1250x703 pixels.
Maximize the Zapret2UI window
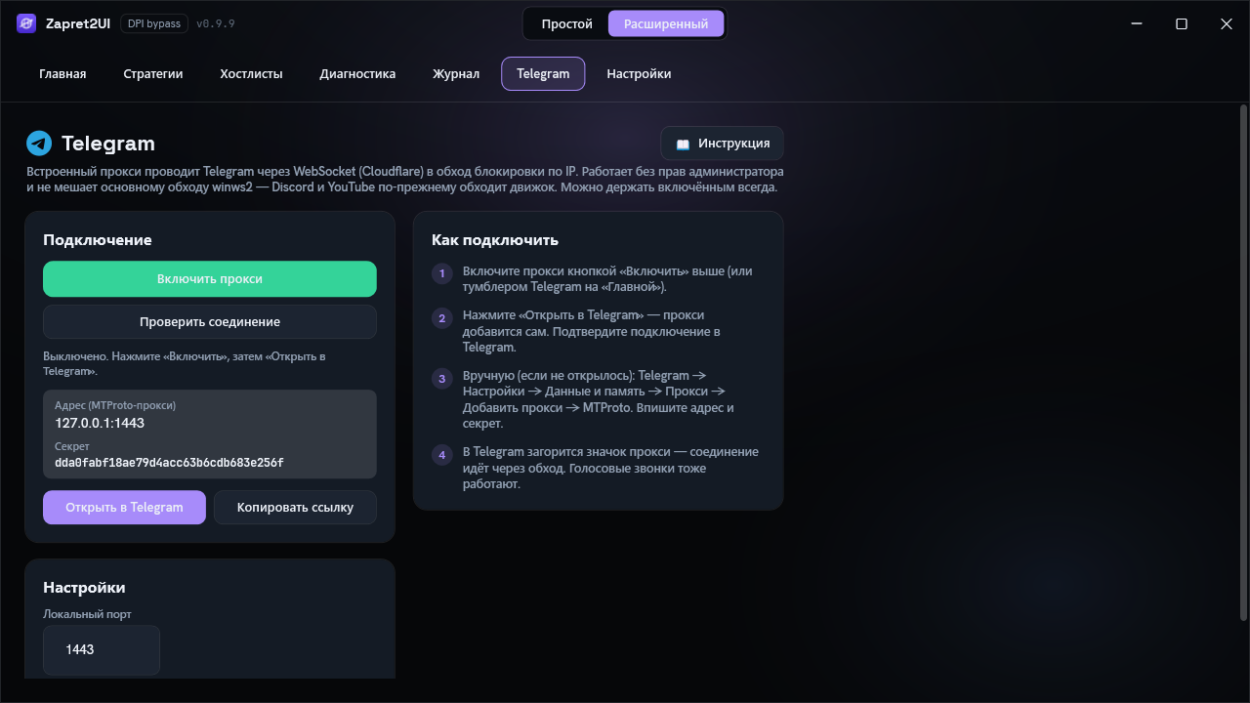(x=1182, y=23)
